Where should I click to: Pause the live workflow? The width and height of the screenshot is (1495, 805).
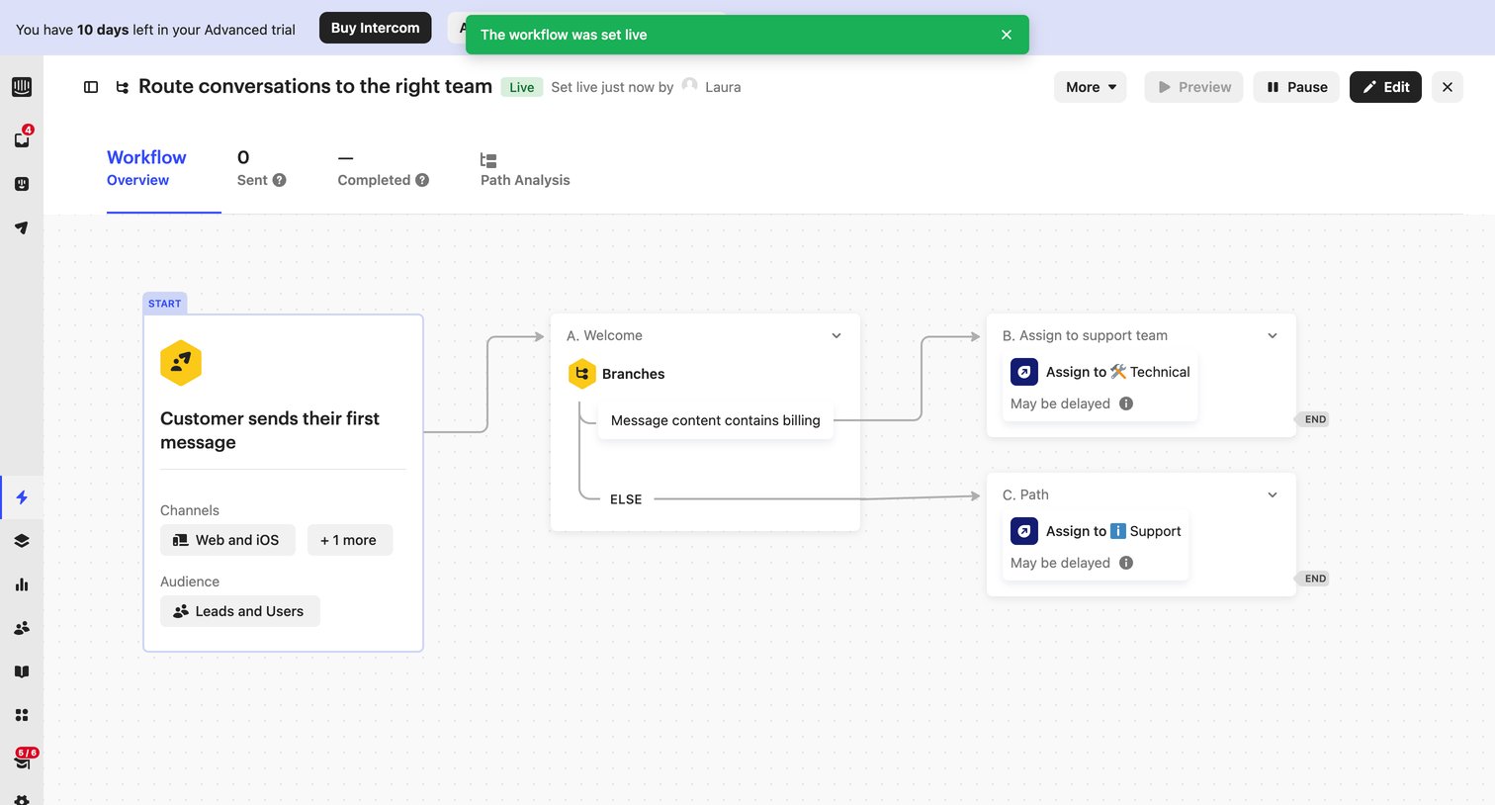click(1297, 87)
